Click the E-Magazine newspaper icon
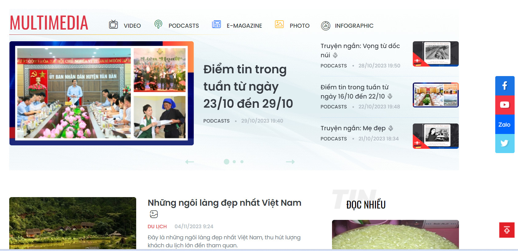This screenshot has height=251, width=518. point(216,24)
